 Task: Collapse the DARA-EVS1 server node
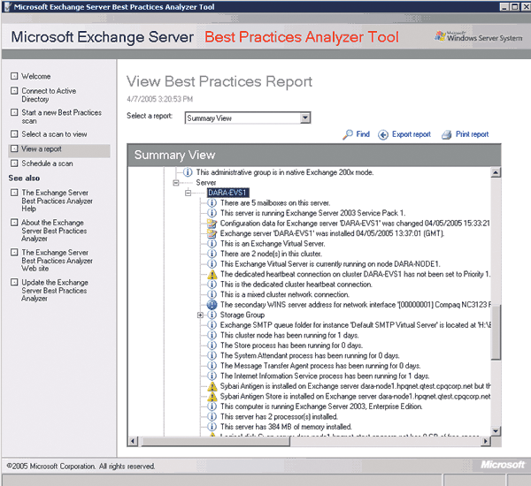pyautogui.click(x=189, y=192)
